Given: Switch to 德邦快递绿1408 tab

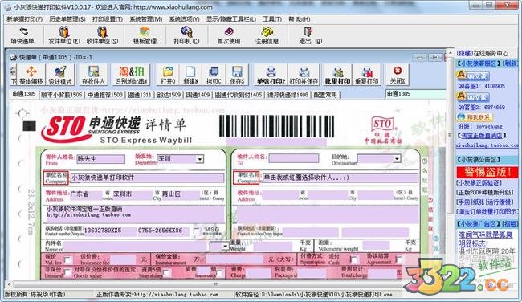Looking at the screenshot, I should click(x=288, y=95).
